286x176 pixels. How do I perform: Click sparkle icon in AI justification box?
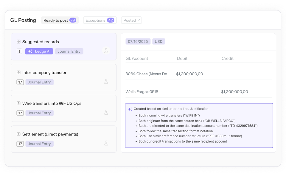[130, 109]
